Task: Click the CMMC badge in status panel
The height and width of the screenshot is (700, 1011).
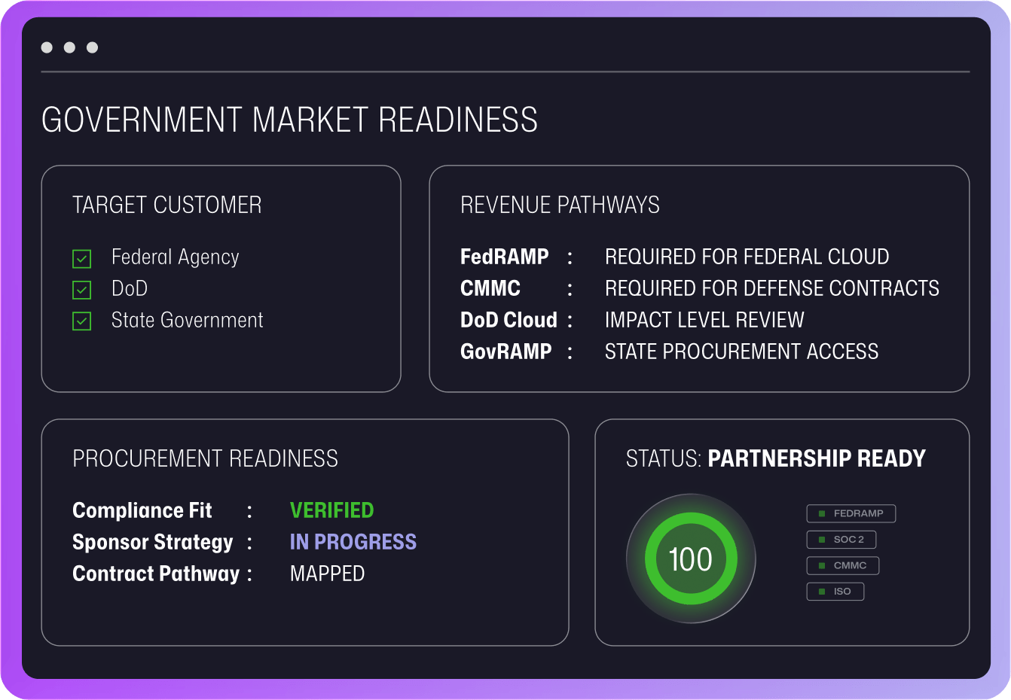Action: click(x=842, y=565)
